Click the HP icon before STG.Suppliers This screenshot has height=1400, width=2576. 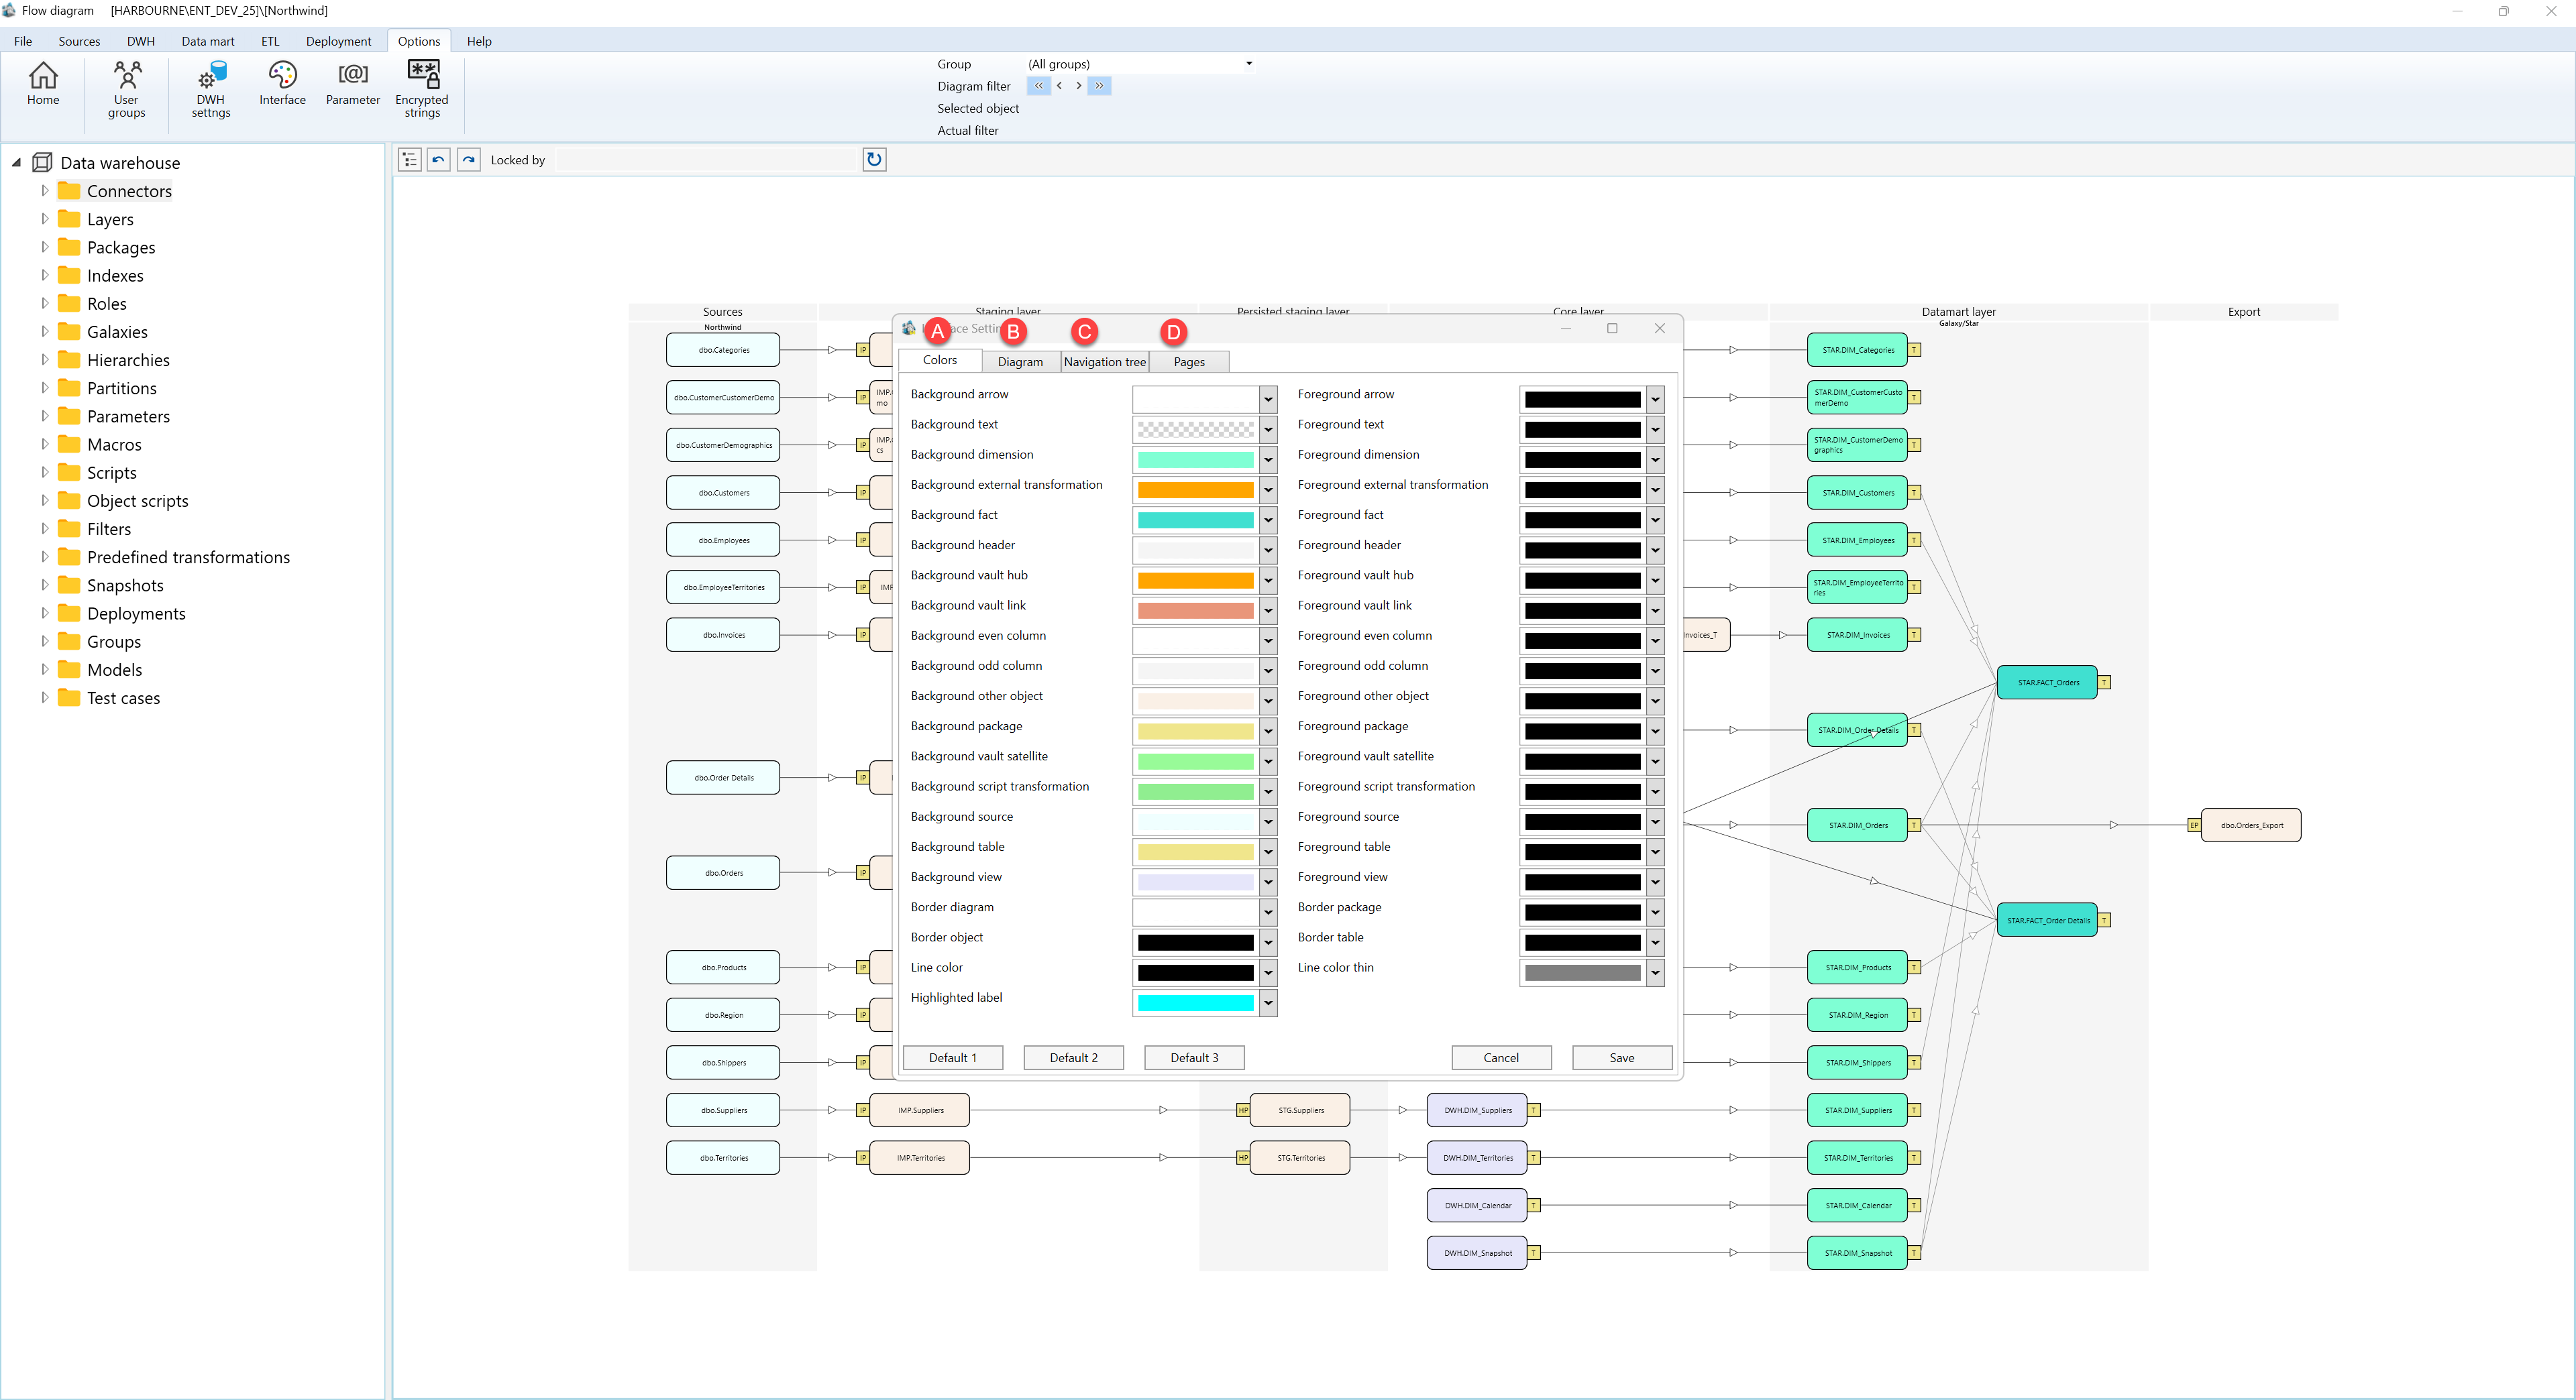(1243, 1110)
